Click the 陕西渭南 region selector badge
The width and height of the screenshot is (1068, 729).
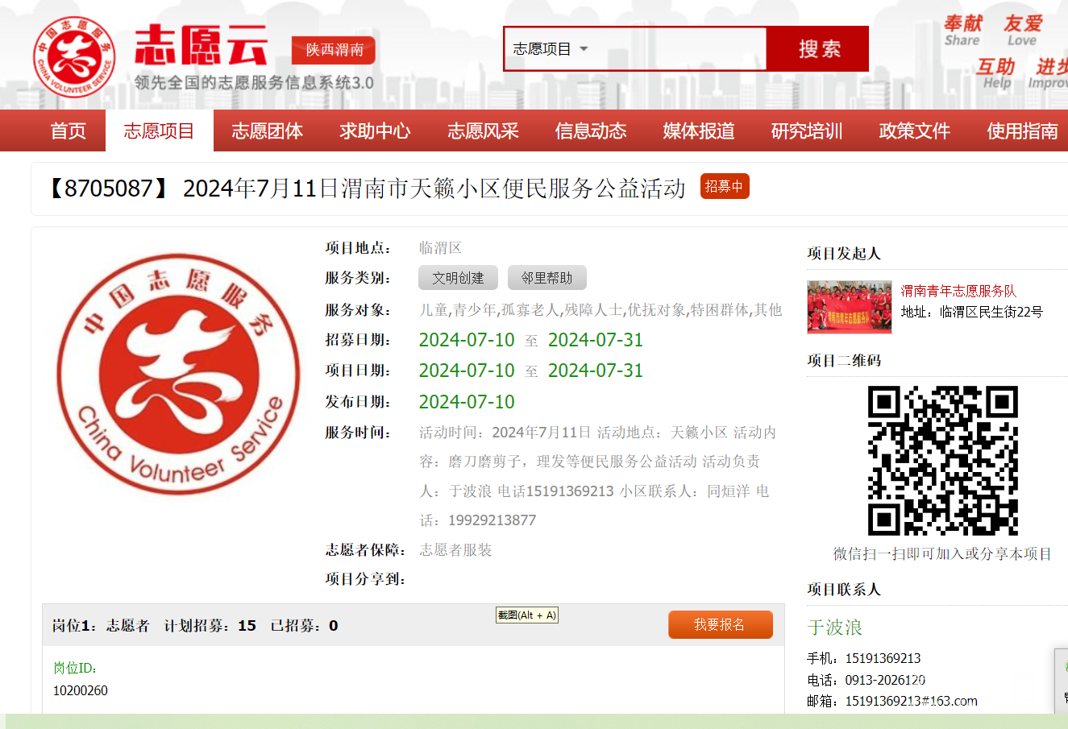point(334,50)
